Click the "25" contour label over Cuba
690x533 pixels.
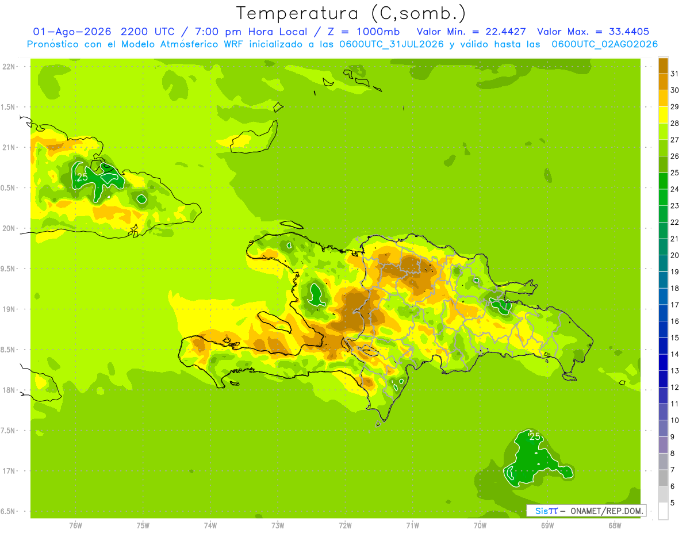point(82,177)
